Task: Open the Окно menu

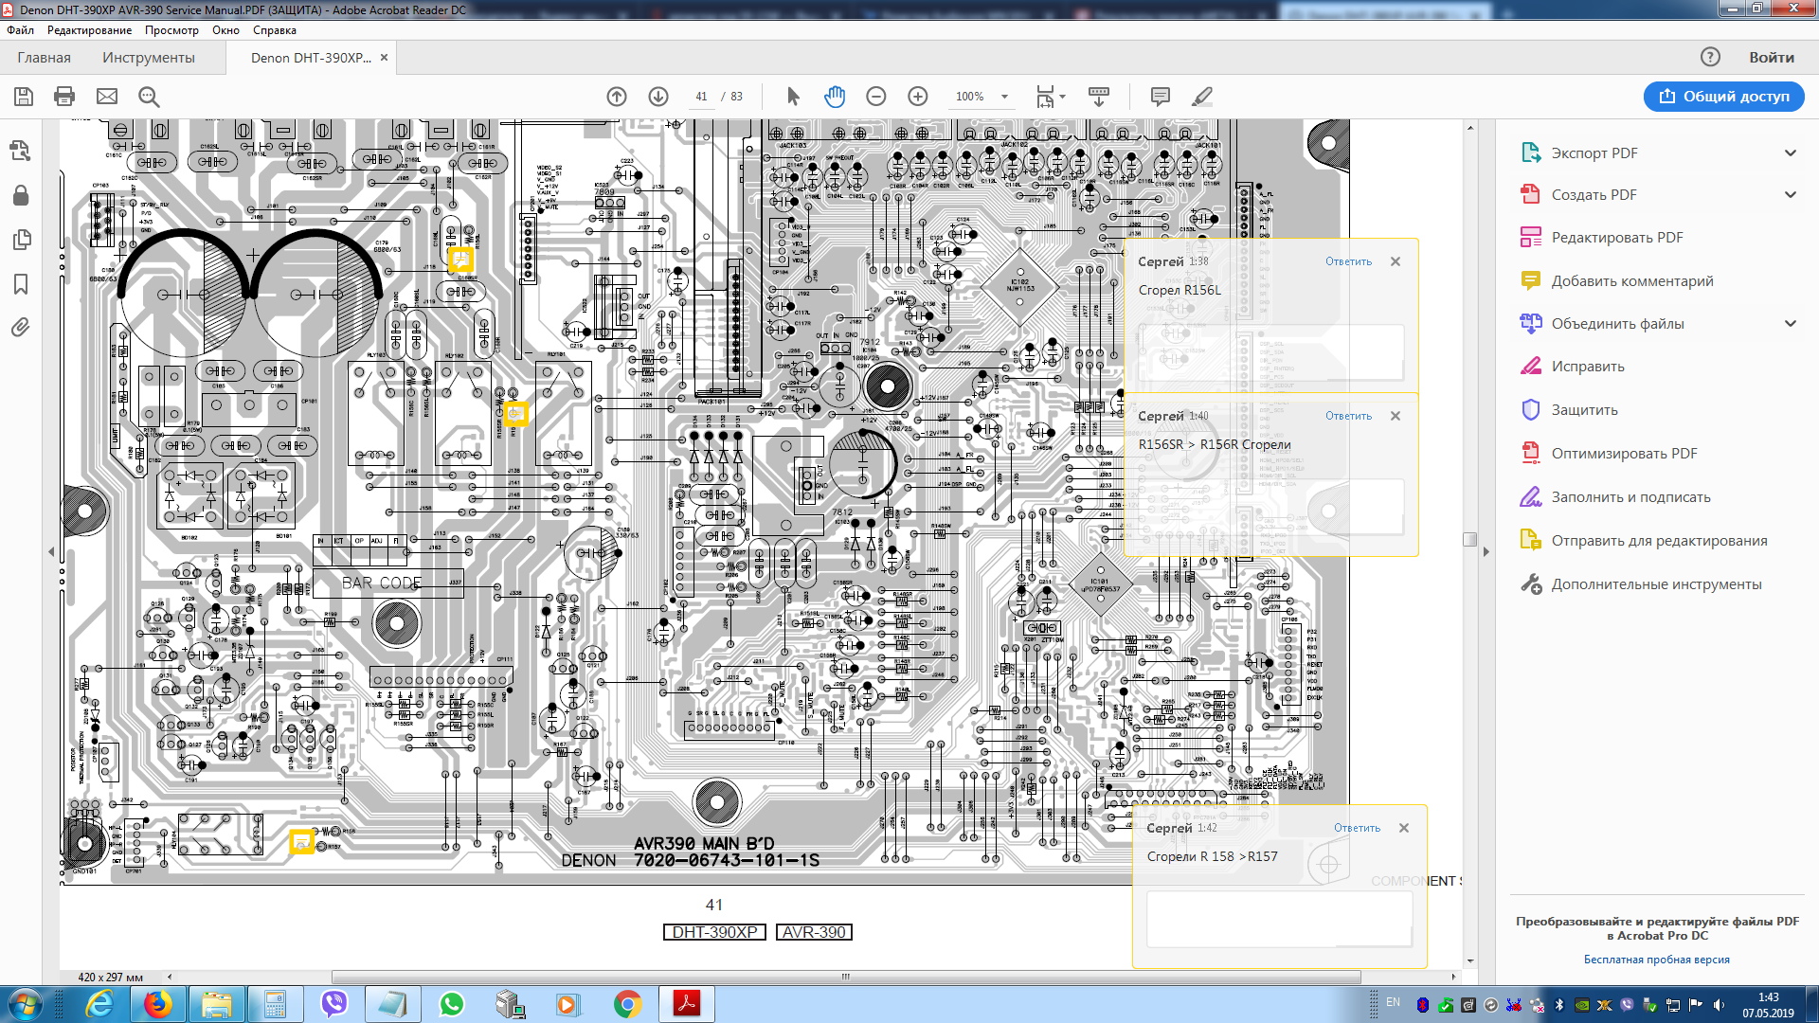Action: tap(225, 30)
